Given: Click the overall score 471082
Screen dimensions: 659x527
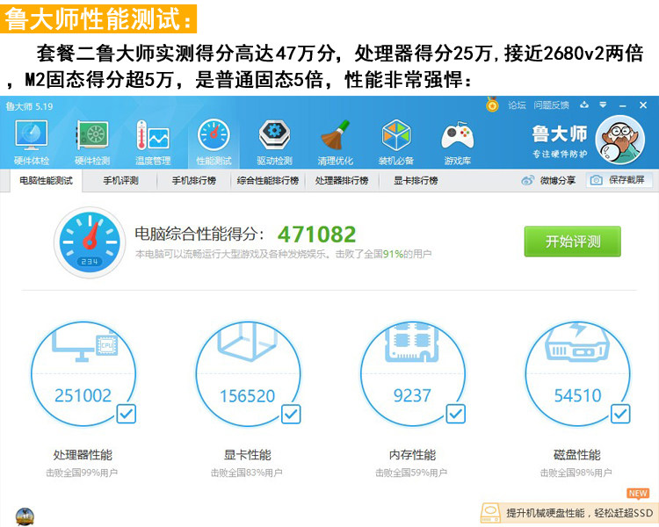Looking at the screenshot, I should 316,235.
